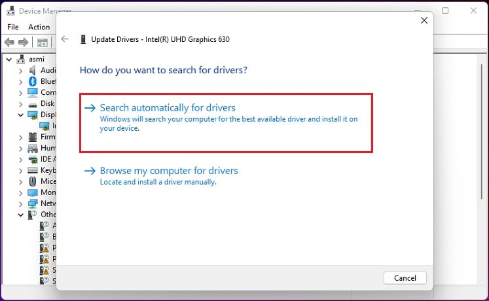Close the Device Manager window
This screenshot has height=301, width=489.
(x=473, y=10)
